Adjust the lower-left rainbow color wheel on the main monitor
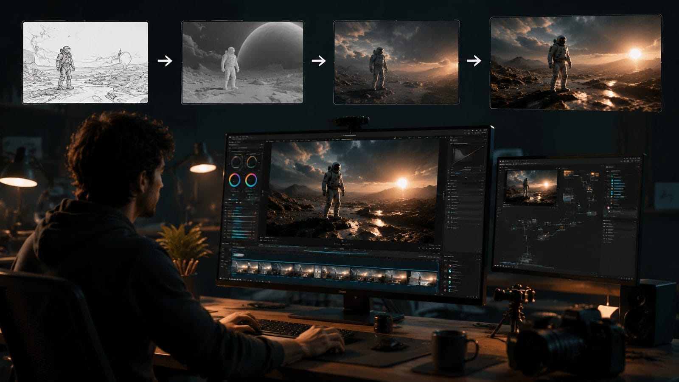The width and height of the screenshot is (679, 382). click(x=235, y=180)
